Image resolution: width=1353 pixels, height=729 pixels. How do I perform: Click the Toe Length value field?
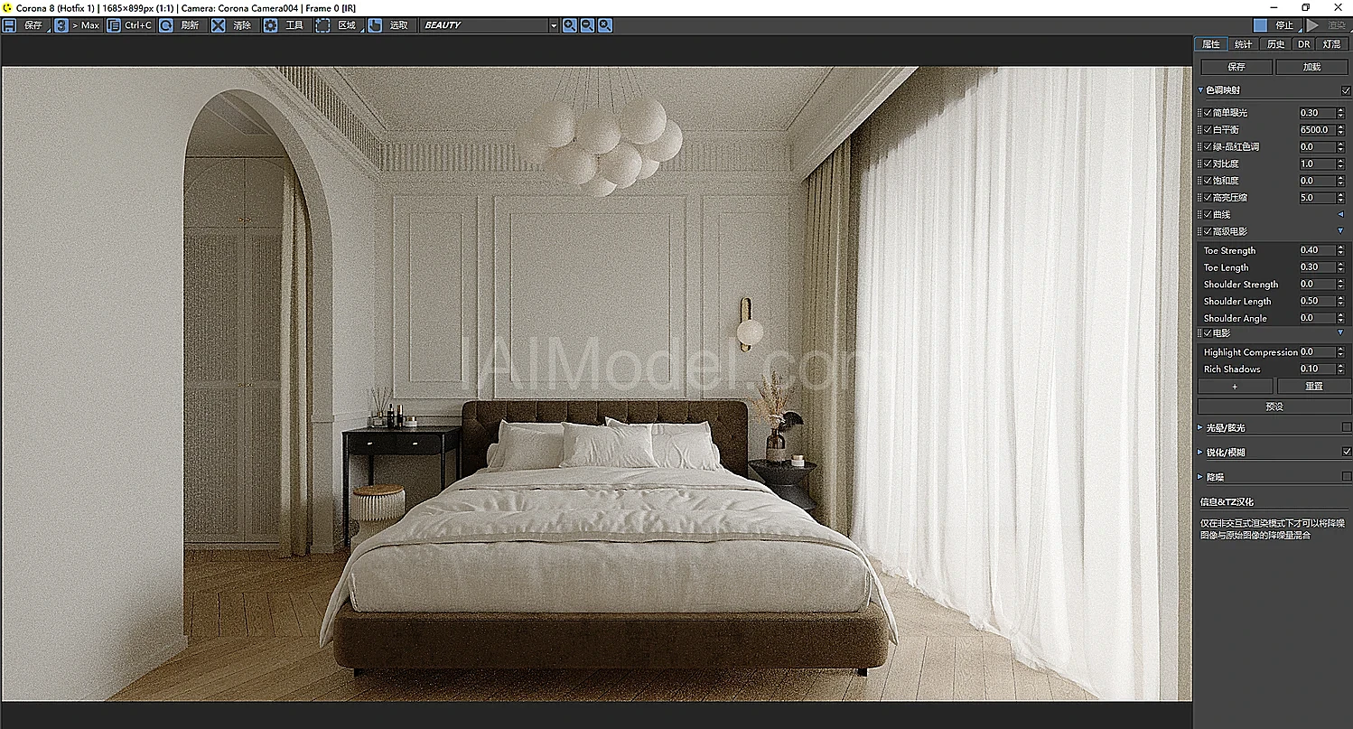coord(1317,267)
